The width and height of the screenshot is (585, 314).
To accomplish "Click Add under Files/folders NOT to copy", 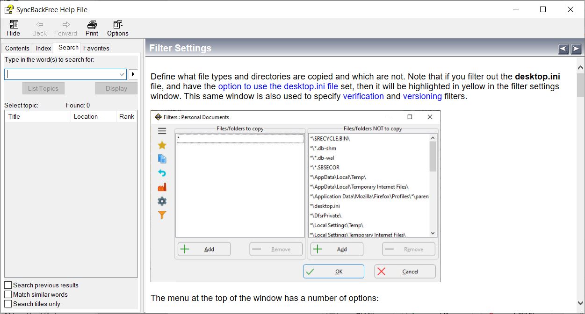I will click(337, 249).
